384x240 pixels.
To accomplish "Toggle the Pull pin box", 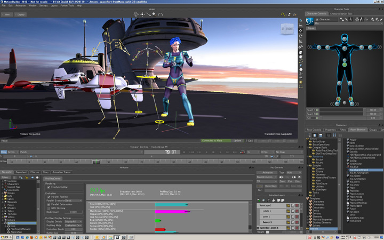I will (x=317, y=118).
